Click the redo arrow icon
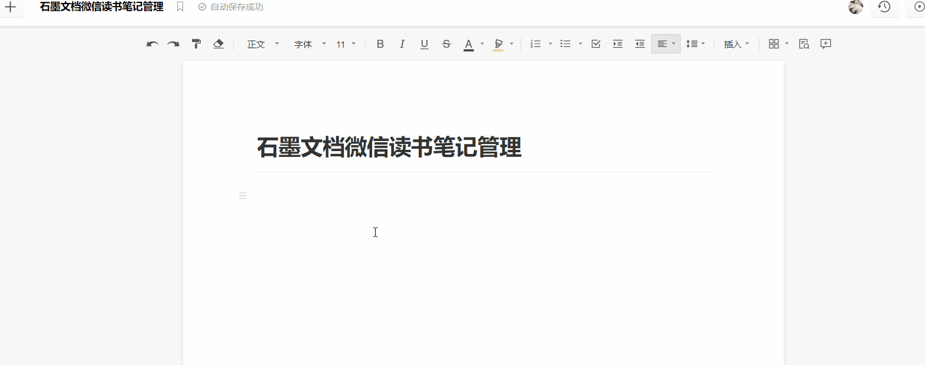The height and width of the screenshot is (365, 925). (173, 44)
